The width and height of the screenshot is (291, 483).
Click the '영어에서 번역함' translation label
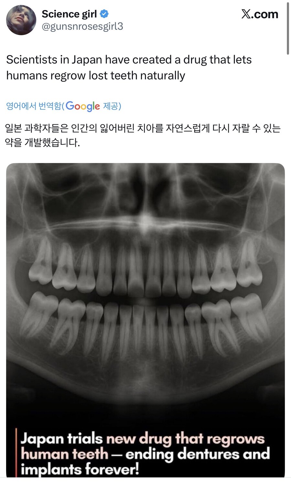coord(34,106)
